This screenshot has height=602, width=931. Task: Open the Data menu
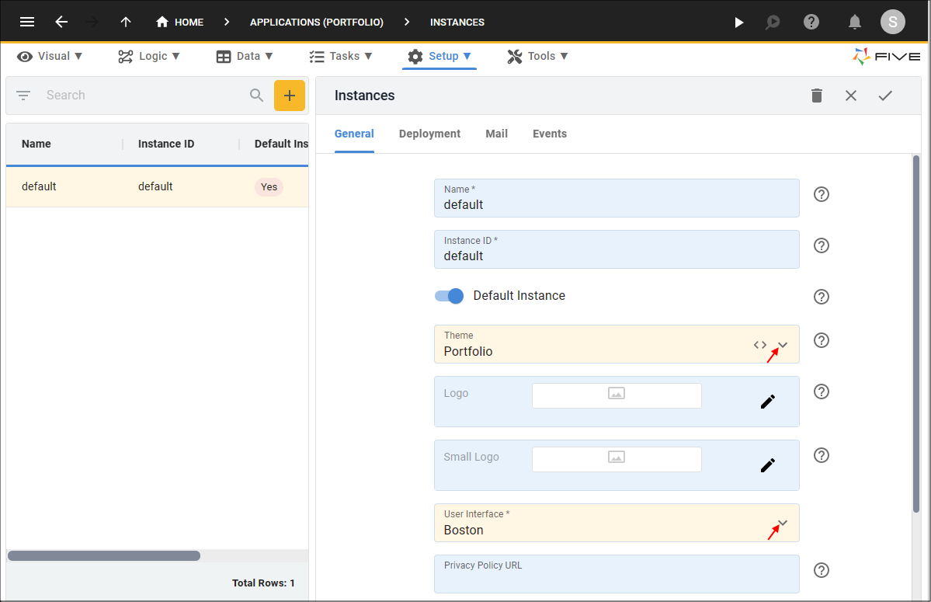coord(245,57)
